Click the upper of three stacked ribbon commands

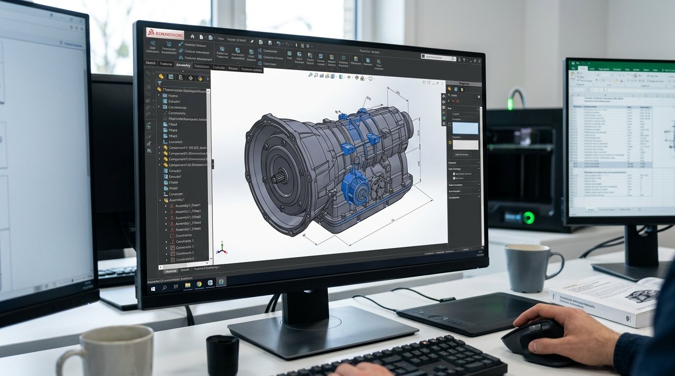point(192,45)
